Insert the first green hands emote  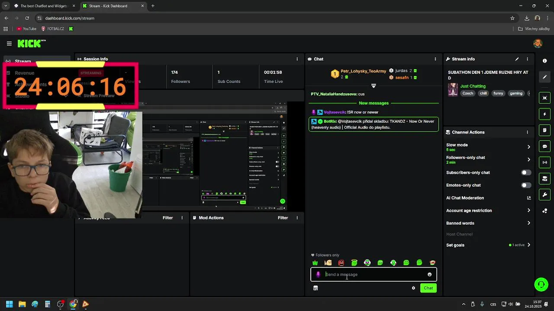[x=315, y=263]
